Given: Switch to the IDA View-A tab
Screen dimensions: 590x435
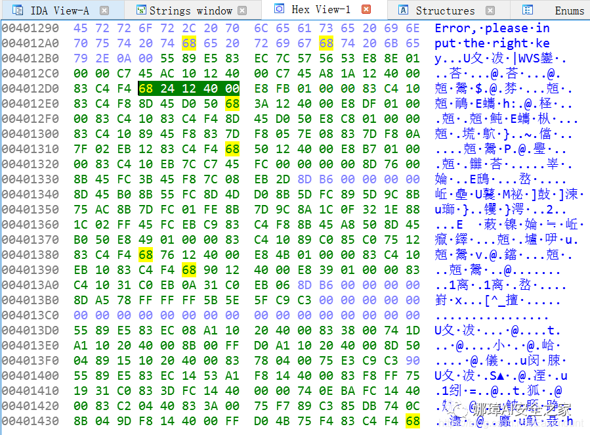Looking at the screenshot, I should click(60, 11).
